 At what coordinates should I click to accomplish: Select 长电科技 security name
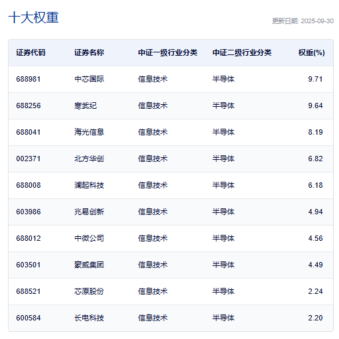pyautogui.click(x=89, y=318)
